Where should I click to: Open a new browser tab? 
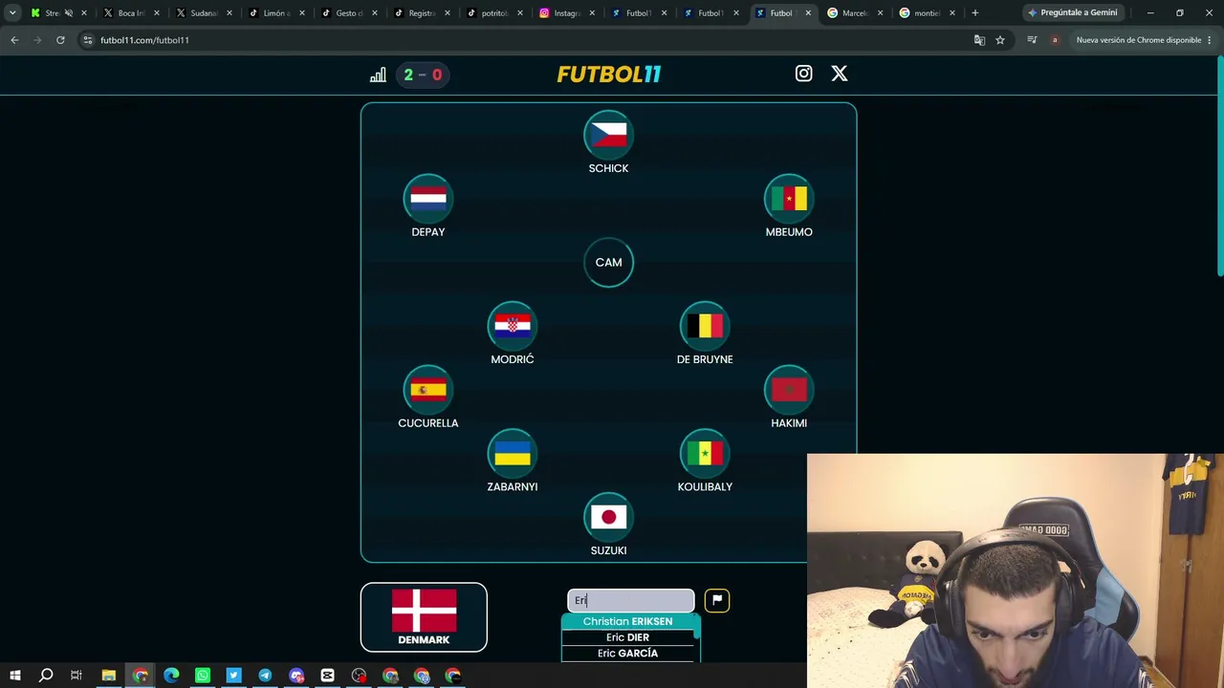[975, 13]
